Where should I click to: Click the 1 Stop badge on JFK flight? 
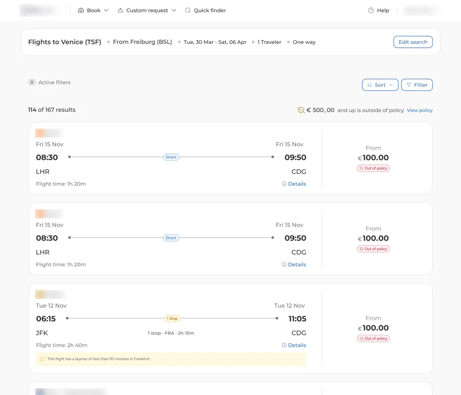(172, 318)
